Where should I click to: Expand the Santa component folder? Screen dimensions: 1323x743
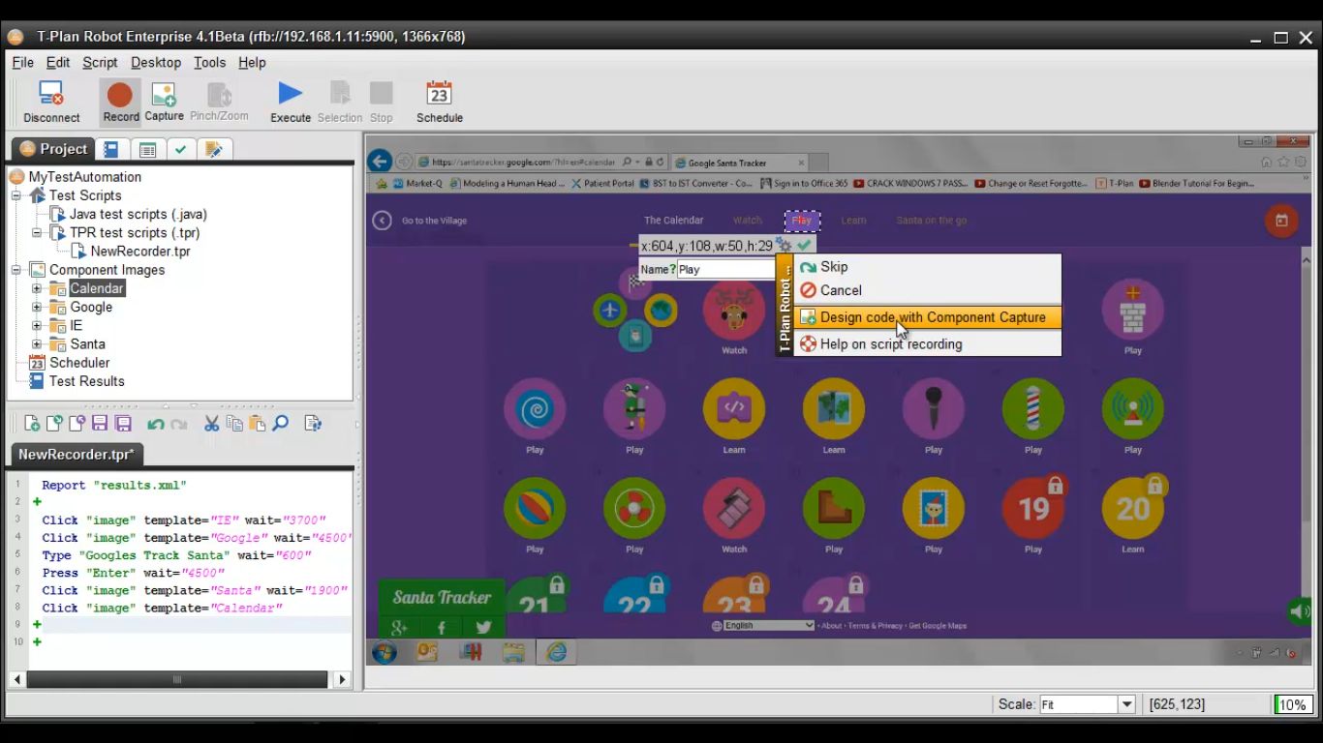pyautogui.click(x=37, y=343)
